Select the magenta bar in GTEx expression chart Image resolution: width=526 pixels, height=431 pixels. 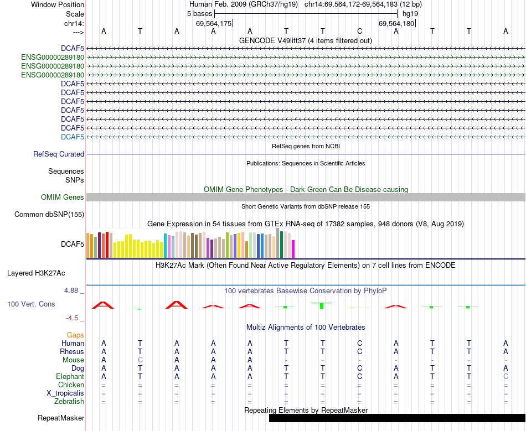pos(293,248)
